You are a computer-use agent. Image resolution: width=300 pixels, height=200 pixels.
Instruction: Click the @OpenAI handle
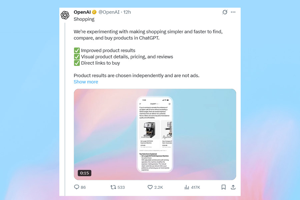pos(109,12)
